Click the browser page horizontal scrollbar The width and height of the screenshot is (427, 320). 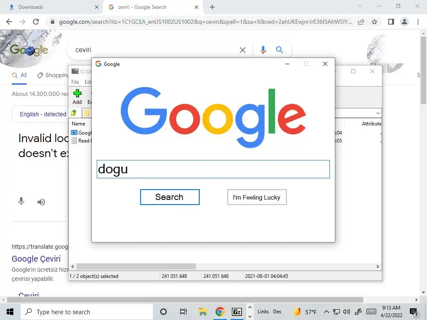point(185,300)
